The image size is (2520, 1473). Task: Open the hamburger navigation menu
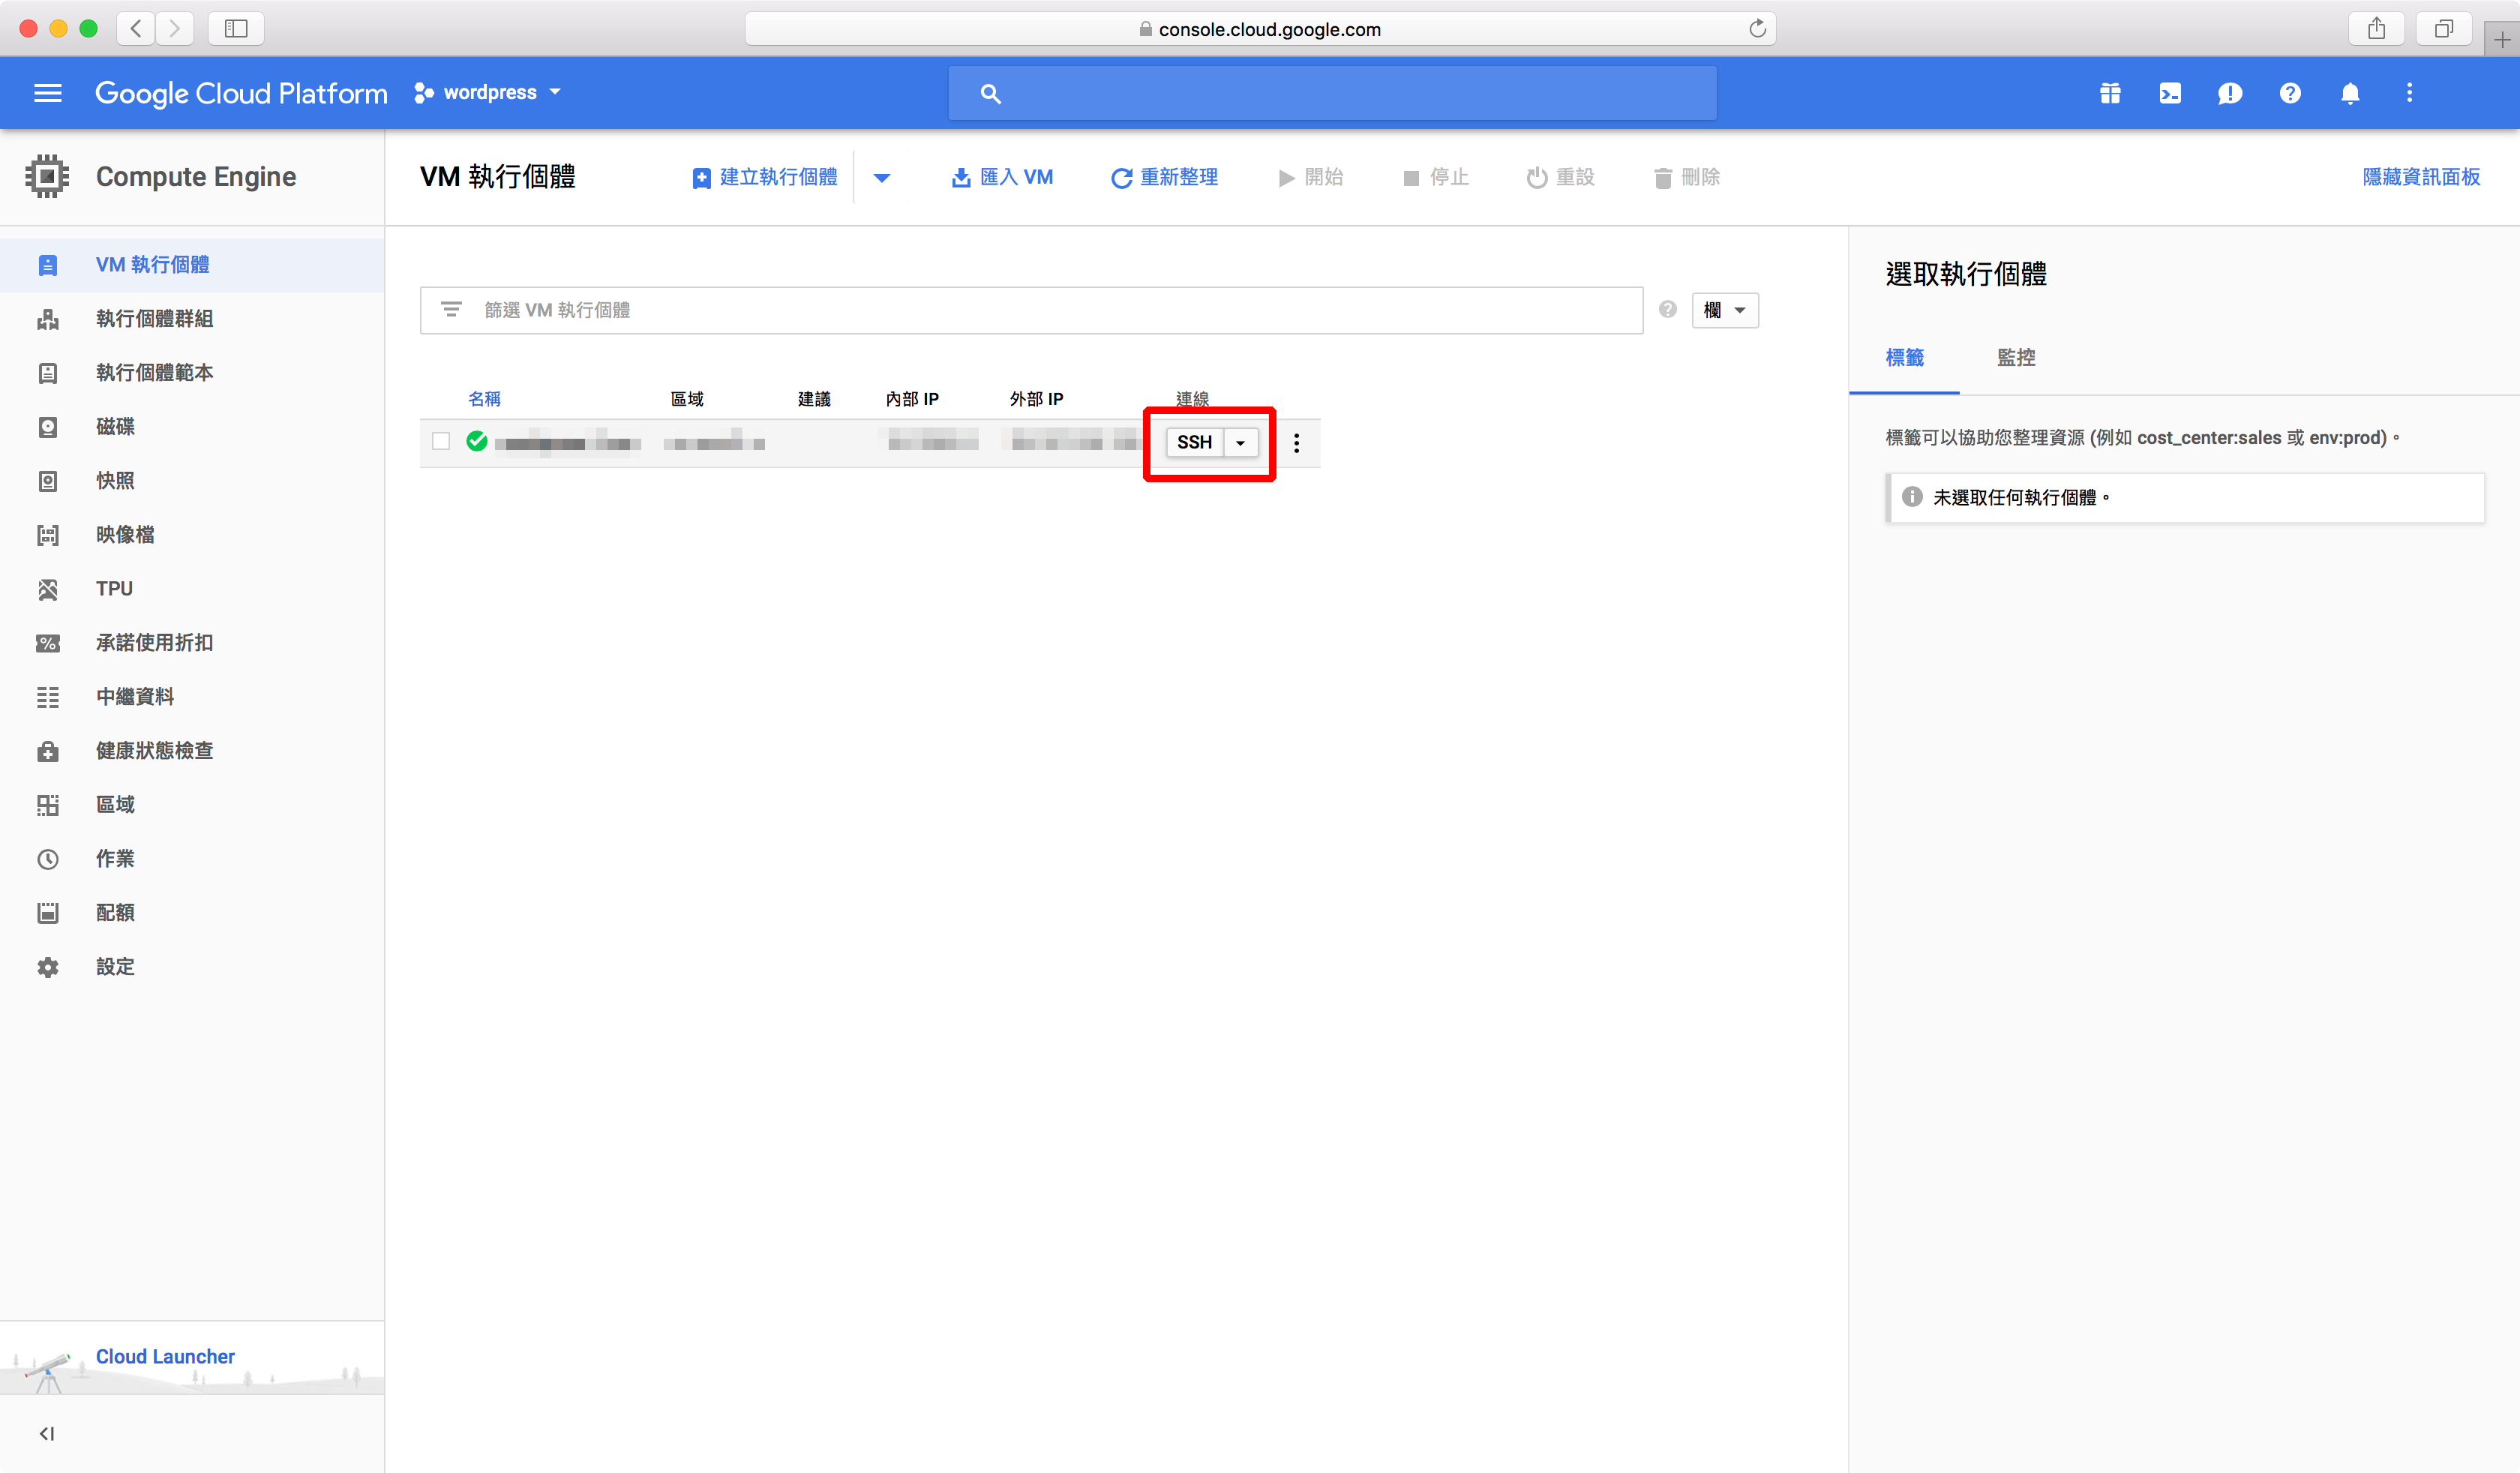pos(47,93)
